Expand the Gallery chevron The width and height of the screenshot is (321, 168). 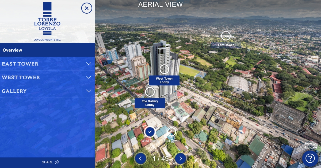(x=89, y=91)
